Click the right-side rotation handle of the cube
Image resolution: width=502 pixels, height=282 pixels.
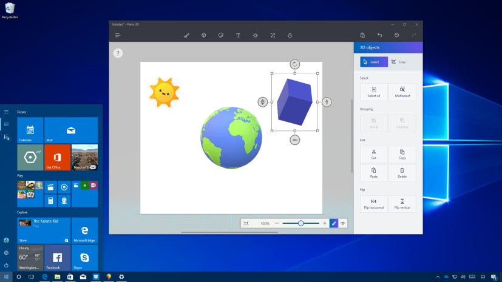point(327,102)
